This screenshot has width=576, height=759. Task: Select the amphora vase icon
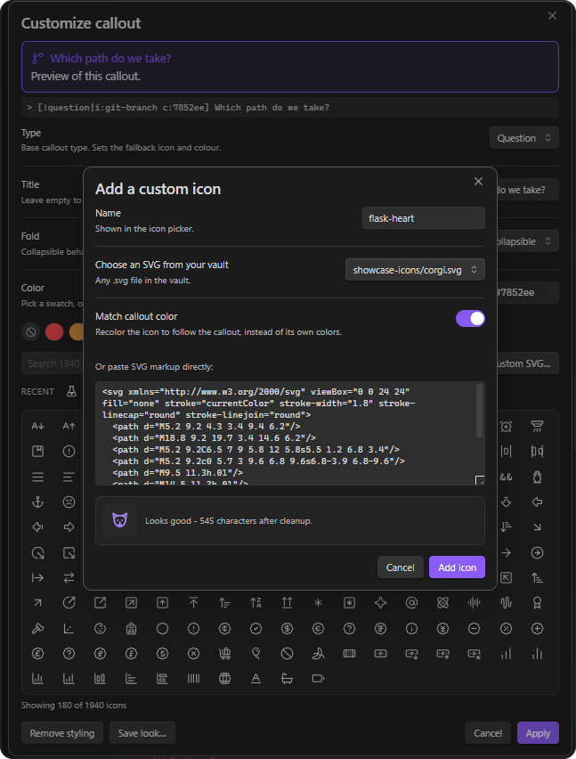click(537, 477)
